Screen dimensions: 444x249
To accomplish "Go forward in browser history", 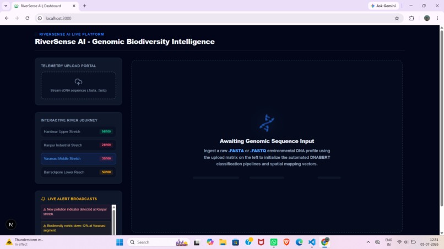I will pos(17,18).
